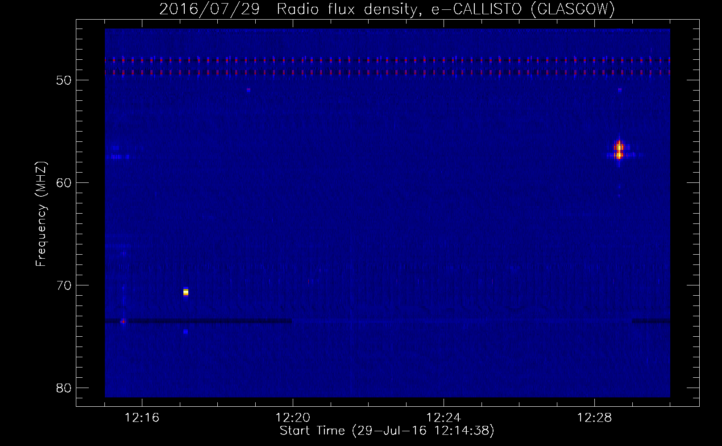Click the date 2016/07/29 in title
The image size is (722, 446).
click(x=209, y=9)
